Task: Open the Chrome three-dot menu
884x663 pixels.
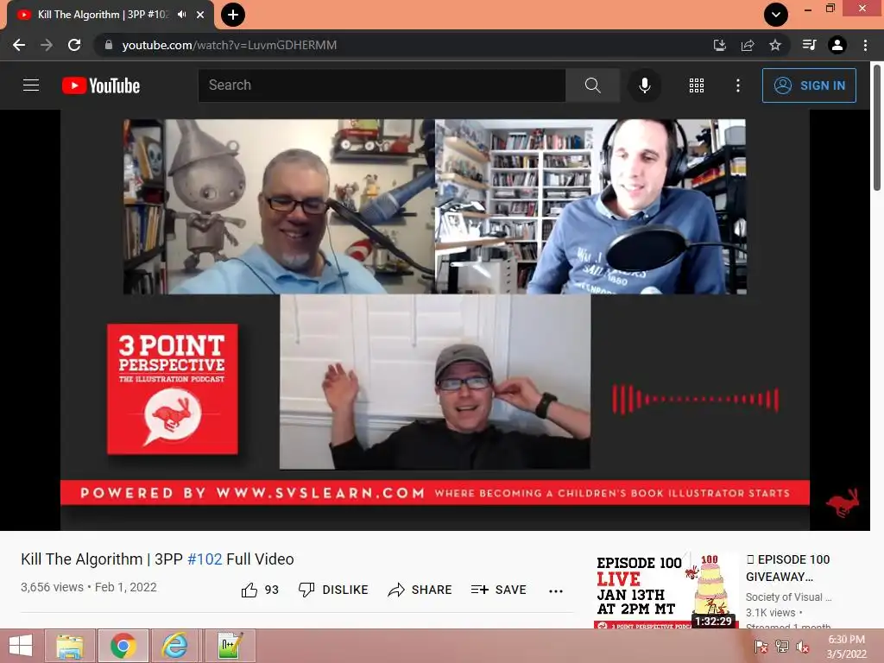Action: (865, 45)
